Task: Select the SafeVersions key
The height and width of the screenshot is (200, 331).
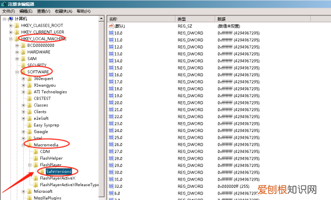Action: (58, 171)
